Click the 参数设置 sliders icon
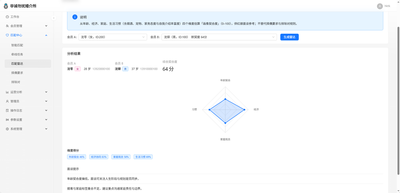The image size is (400, 193). coord(7,120)
